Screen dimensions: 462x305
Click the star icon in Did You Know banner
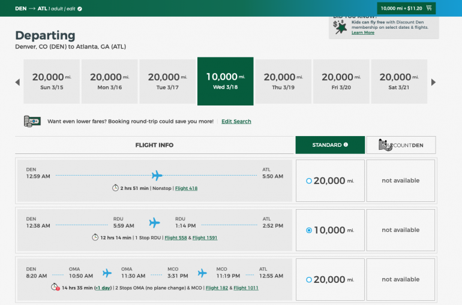[341, 26]
